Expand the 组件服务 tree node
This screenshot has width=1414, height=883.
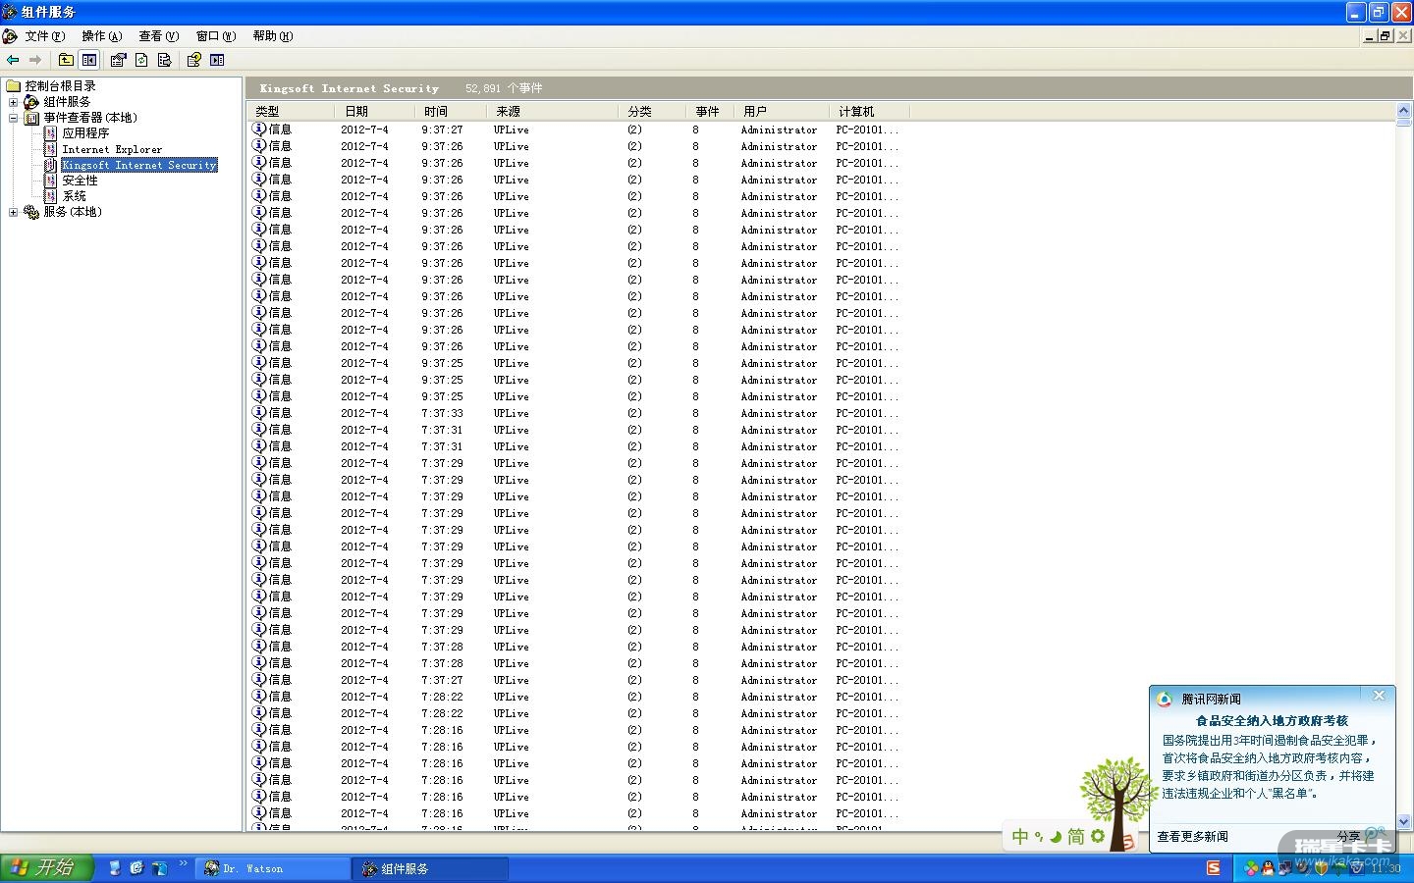click(x=14, y=102)
